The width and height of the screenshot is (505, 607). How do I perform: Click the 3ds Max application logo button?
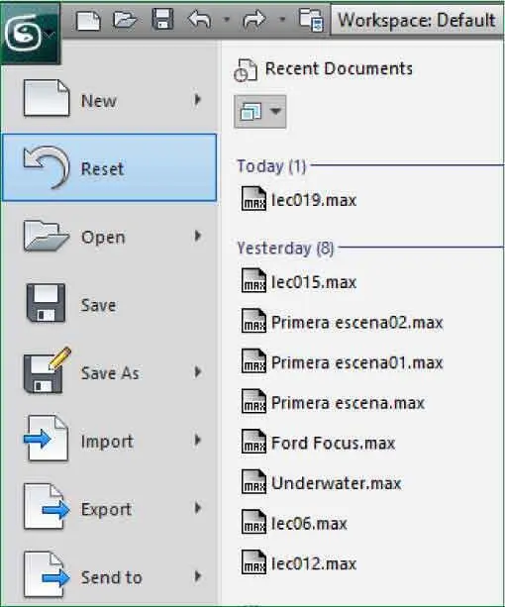[30, 34]
